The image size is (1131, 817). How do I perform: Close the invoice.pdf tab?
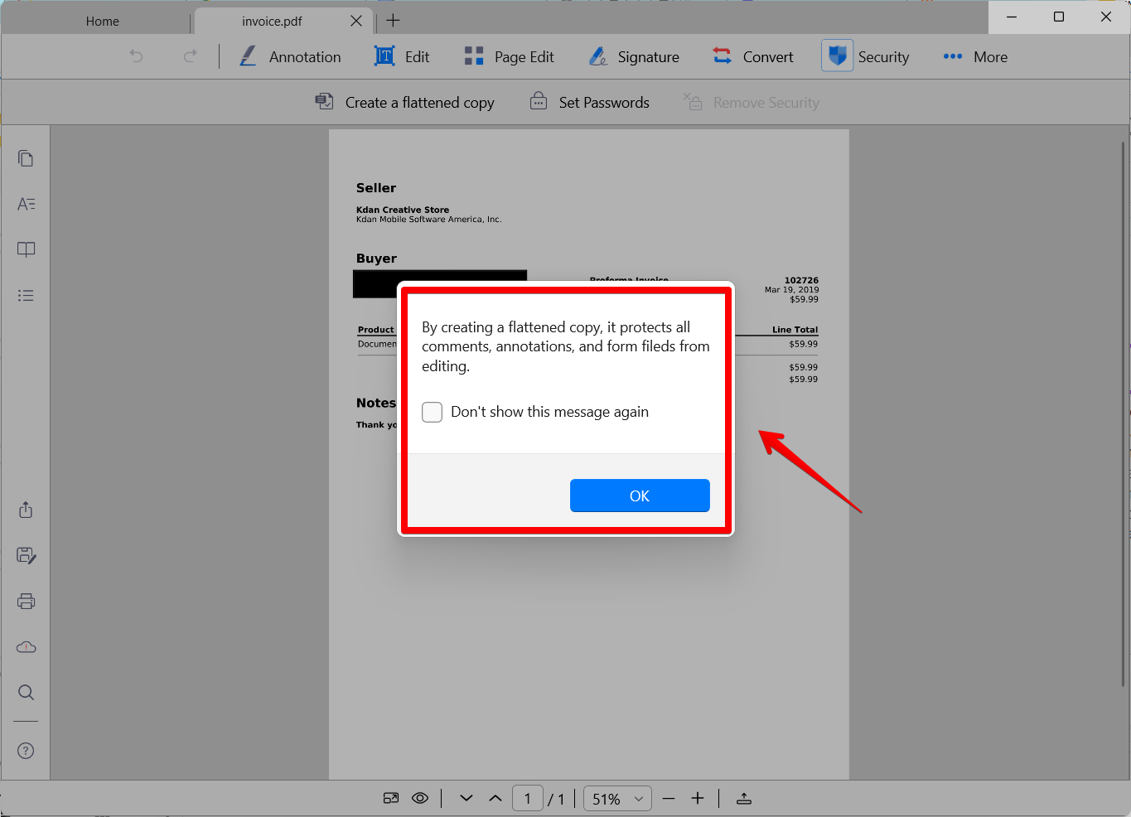(x=356, y=21)
